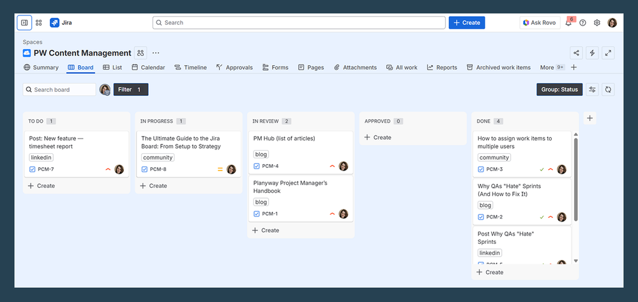Viewport: 638px width, 302px height.
Task: Open the Forms tab
Action: pos(275,68)
